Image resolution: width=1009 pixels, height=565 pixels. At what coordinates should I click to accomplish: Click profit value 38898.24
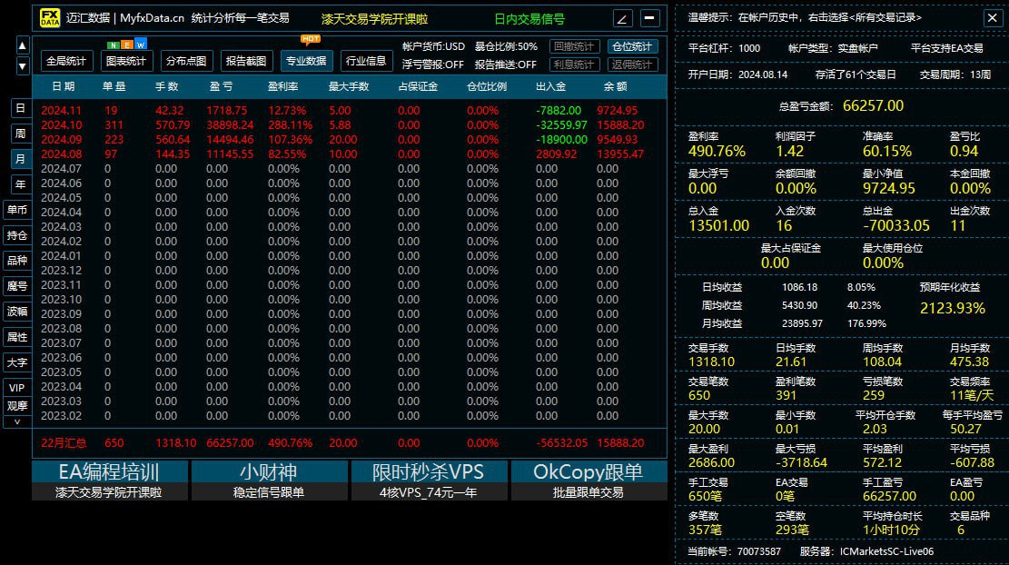(x=230, y=124)
